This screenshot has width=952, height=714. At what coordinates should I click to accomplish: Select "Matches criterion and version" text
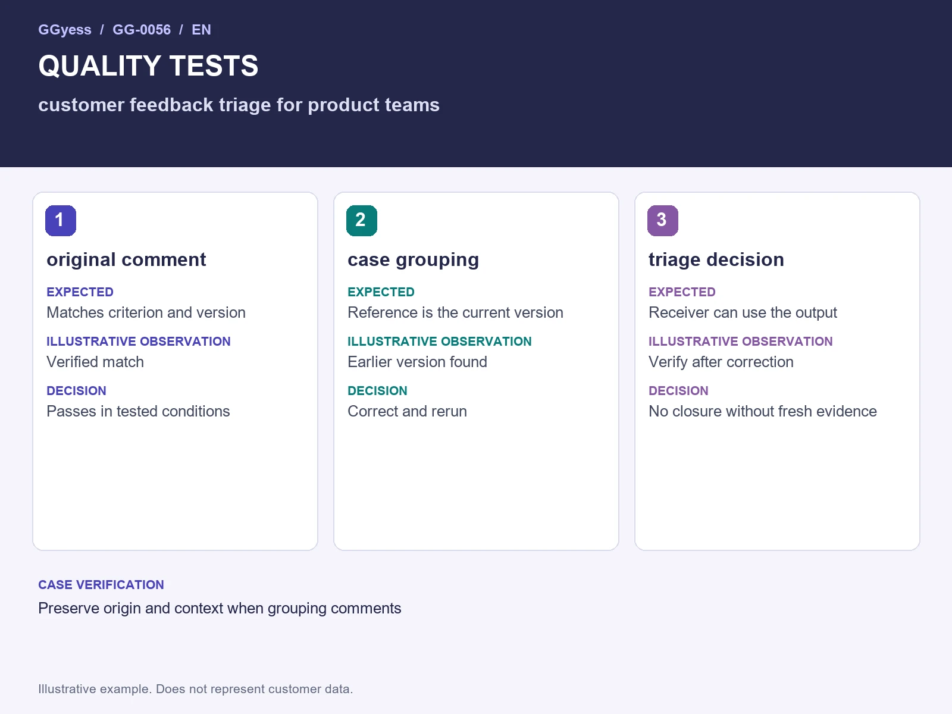[x=146, y=312]
